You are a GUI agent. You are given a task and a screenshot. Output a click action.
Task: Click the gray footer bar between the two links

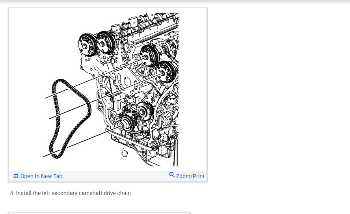click(x=115, y=176)
